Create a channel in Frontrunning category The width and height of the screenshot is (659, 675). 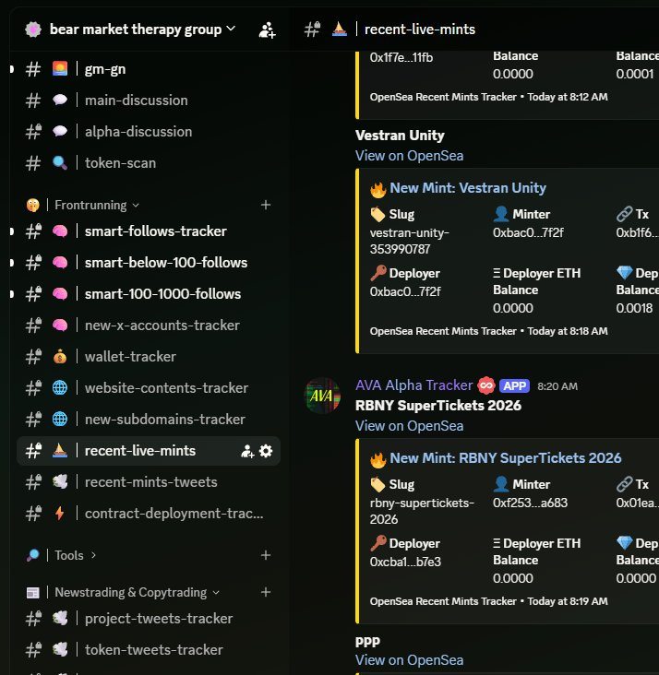266,205
